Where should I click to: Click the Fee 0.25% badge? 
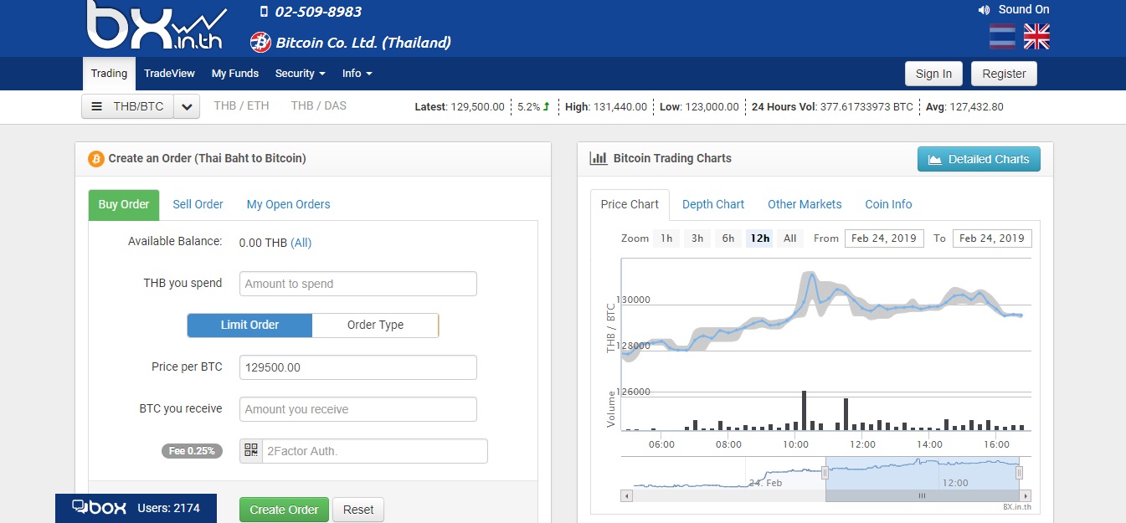(192, 451)
